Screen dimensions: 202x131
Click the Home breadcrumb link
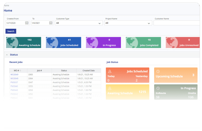(6, 5)
